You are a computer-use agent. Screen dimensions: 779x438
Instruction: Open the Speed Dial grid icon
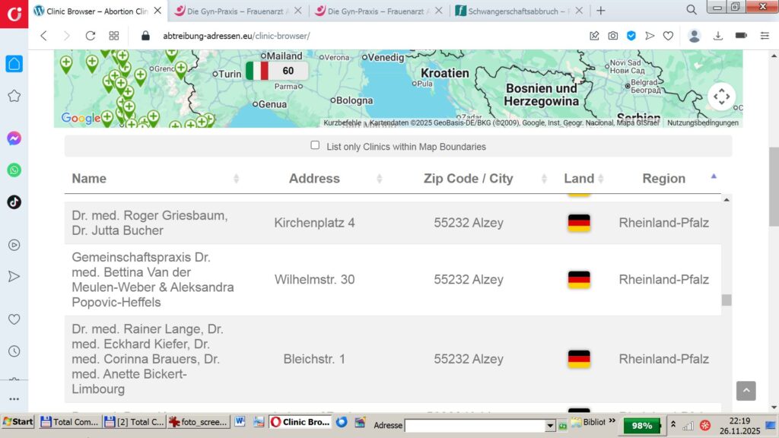tap(114, 36)
